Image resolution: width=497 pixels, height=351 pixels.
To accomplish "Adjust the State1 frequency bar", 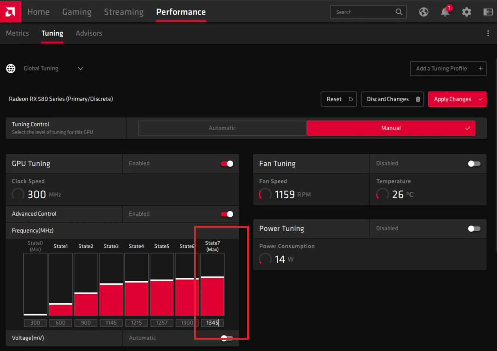I will tap(61, 284).
